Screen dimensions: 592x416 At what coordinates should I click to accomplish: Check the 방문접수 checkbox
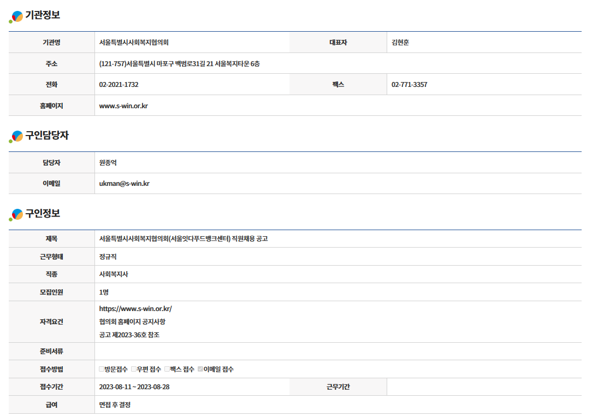click(102, 370)
